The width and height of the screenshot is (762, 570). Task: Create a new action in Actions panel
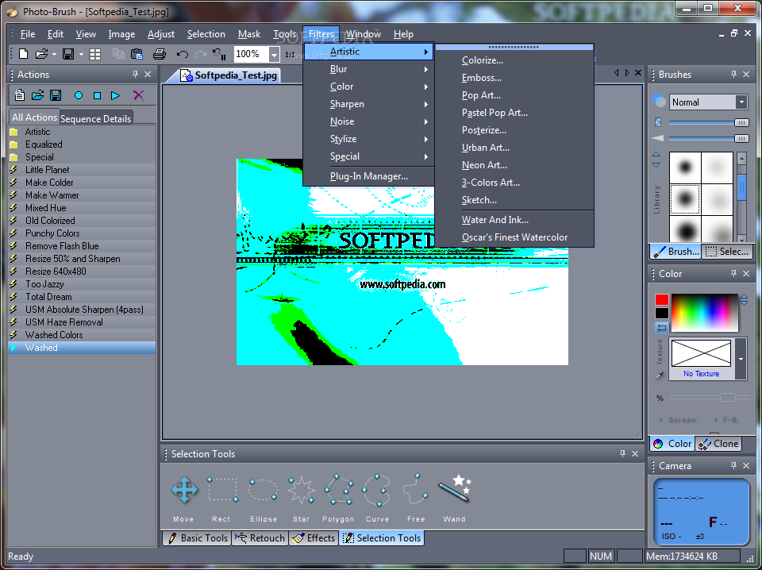click(19, 95)
